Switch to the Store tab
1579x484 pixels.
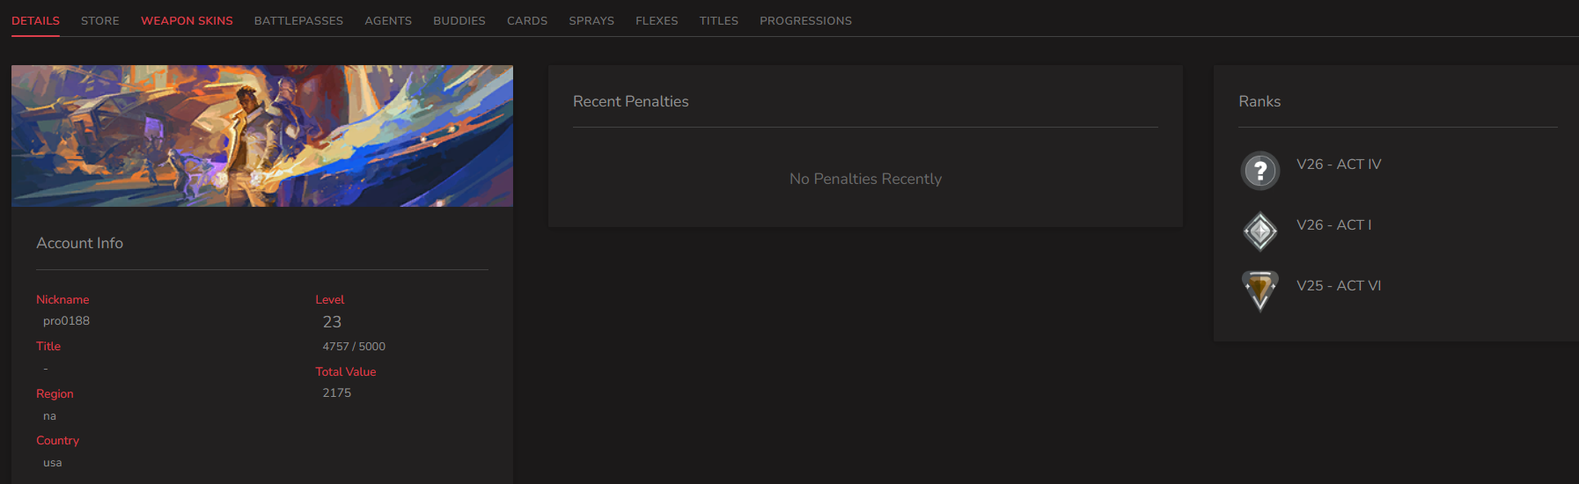point(100,20)
